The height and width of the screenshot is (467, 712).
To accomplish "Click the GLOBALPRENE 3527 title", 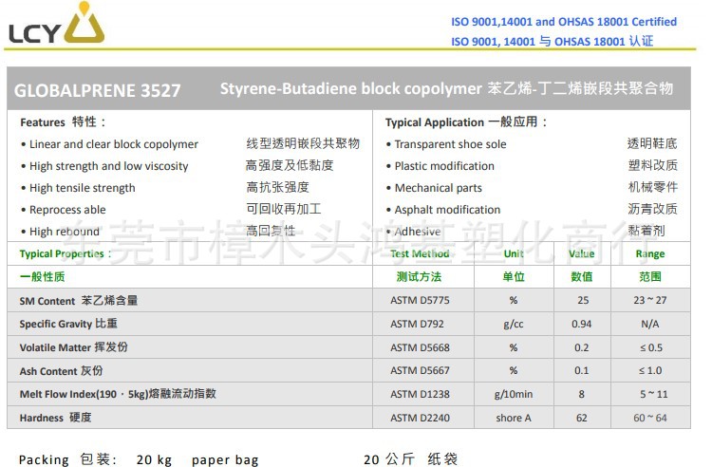I will pos(98,90).
